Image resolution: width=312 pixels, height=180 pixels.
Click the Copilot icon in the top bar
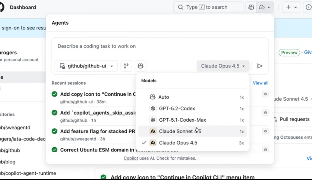251,7
